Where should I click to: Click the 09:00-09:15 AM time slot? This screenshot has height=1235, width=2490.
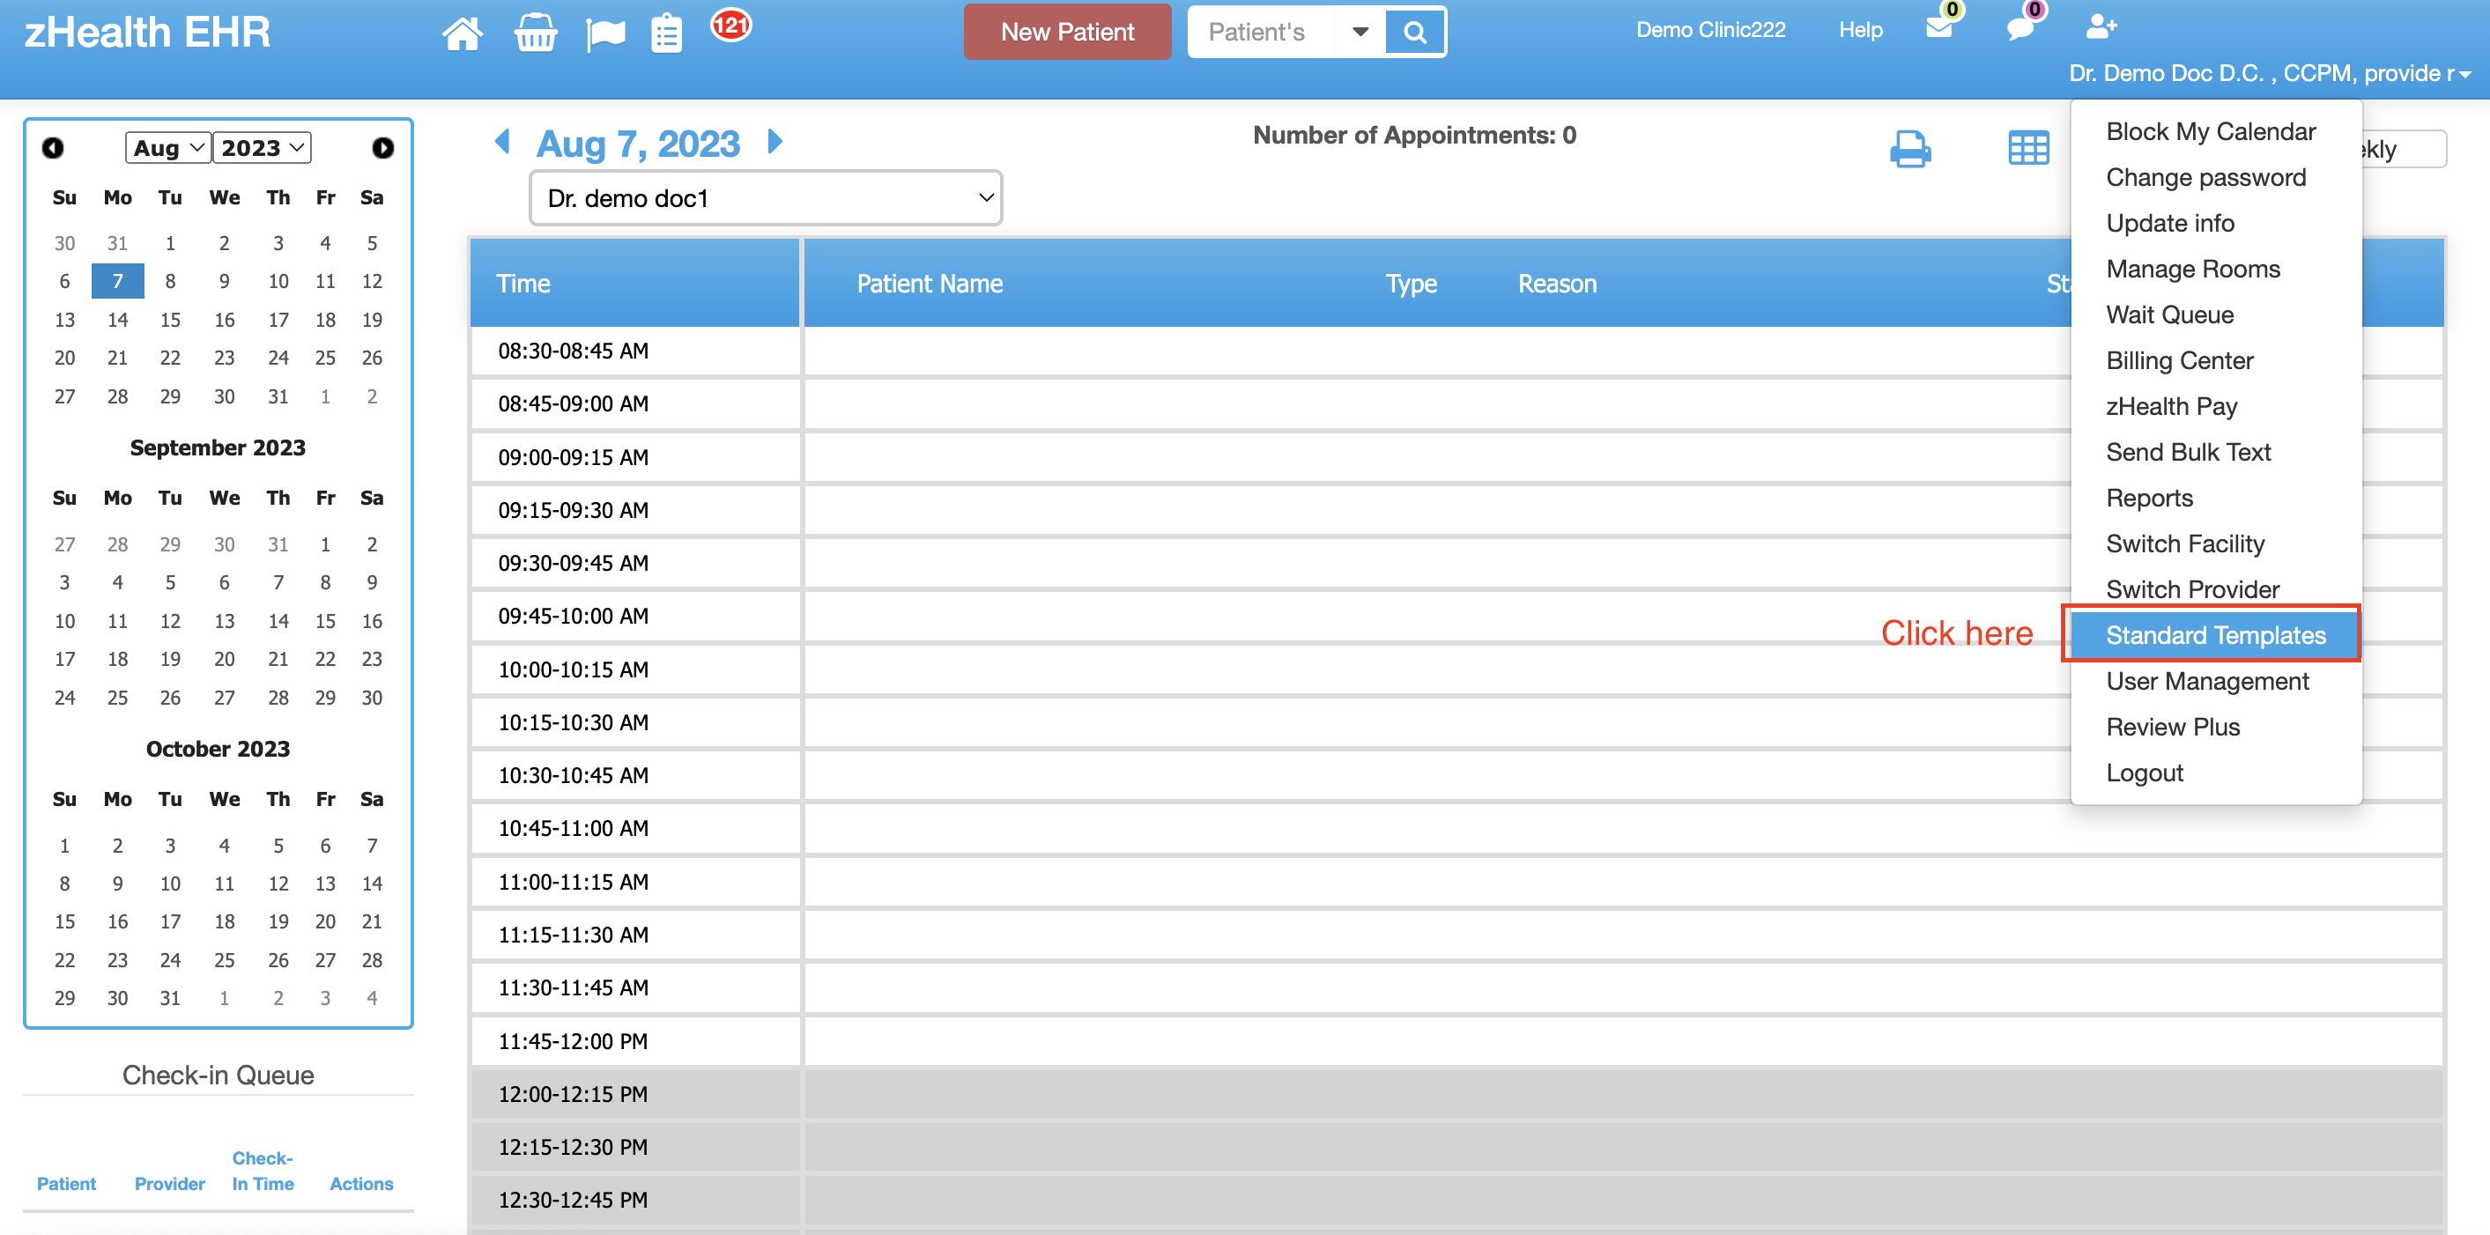click(635, 457)
